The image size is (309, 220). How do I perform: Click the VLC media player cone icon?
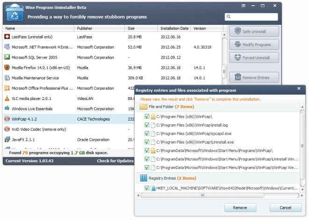(7, 98)
